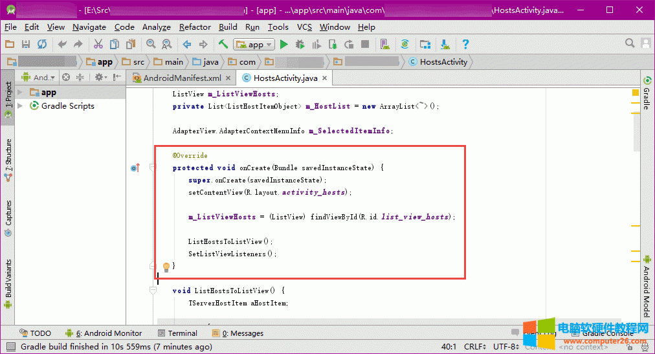Screen dimensions: 655x354
Task: Click the Debug app bug icon
Action: [x=300, y=45]
